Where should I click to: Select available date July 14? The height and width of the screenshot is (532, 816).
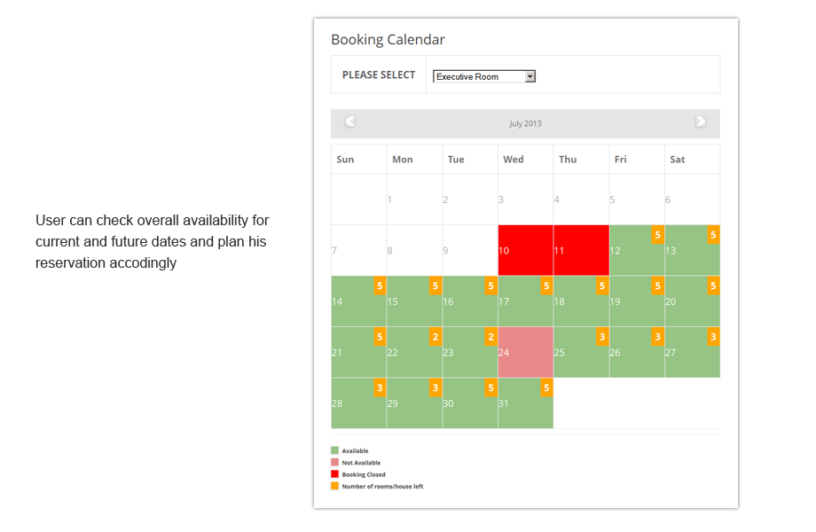pos(358,301)
